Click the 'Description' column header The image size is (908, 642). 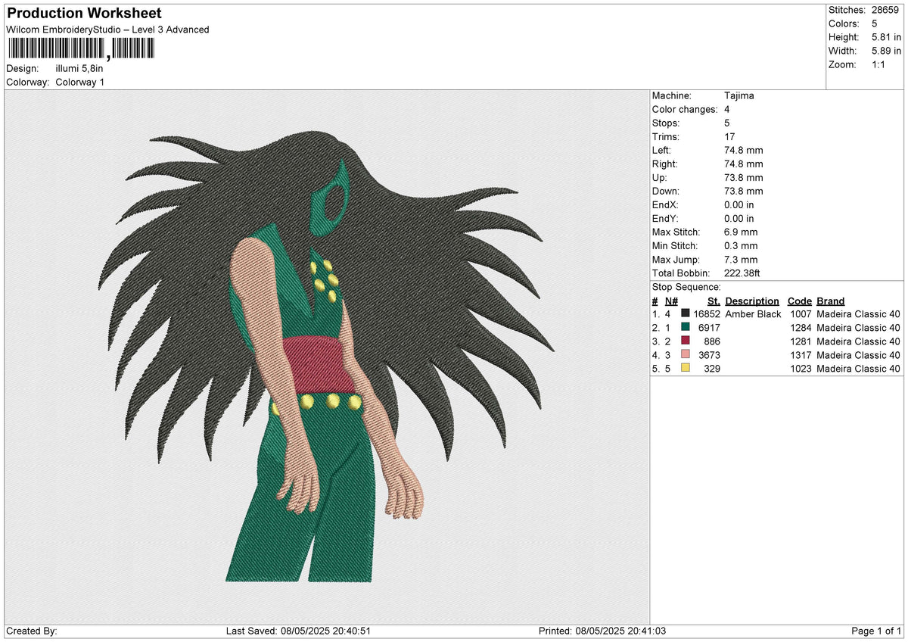pyautogui.click(x=752, y=301)
